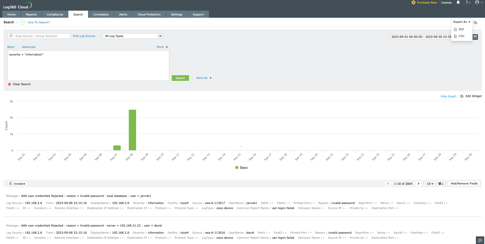This screenshot has width=485, height=244.
Task: Go to the previous results page
Action: click(388, 184)
